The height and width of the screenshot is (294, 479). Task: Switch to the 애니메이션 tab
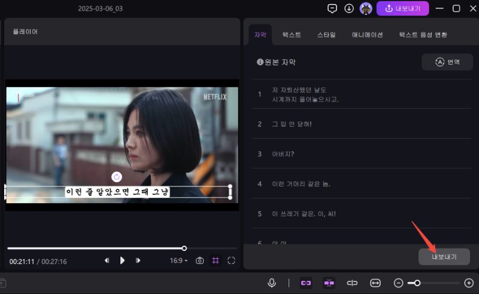tap(367, 35)
